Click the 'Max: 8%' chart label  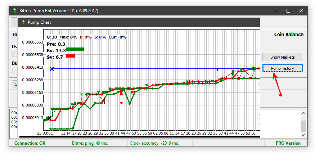[69, 37]
